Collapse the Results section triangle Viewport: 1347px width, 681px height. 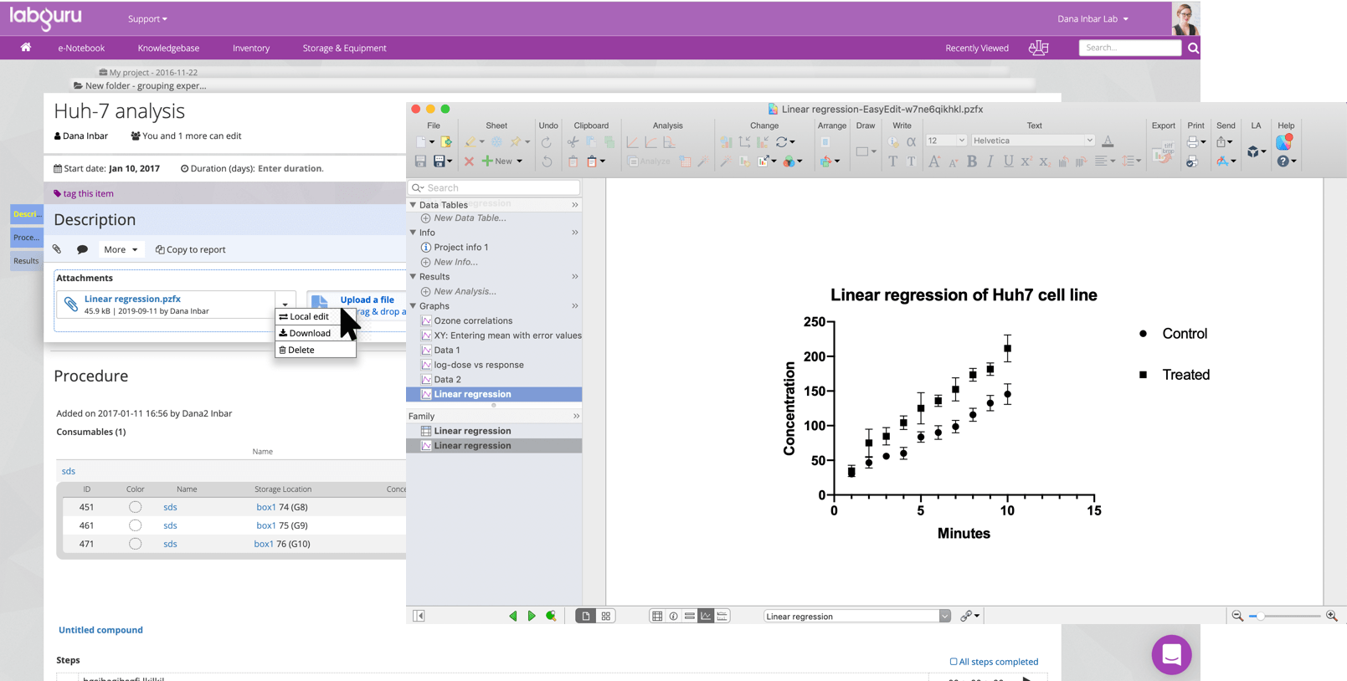pyautogui.click(x=413, y=276)
